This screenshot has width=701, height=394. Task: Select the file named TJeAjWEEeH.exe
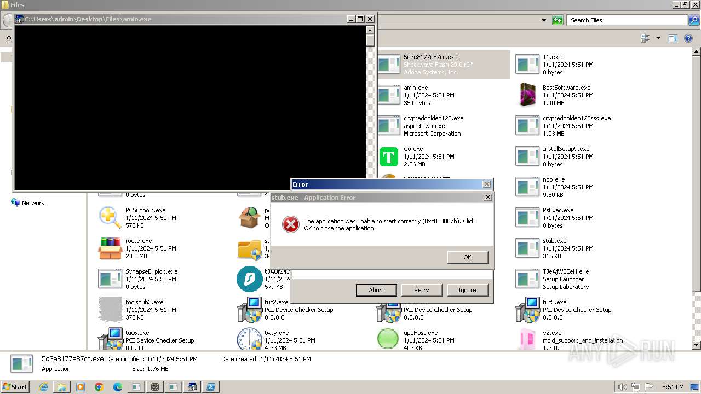565,271
